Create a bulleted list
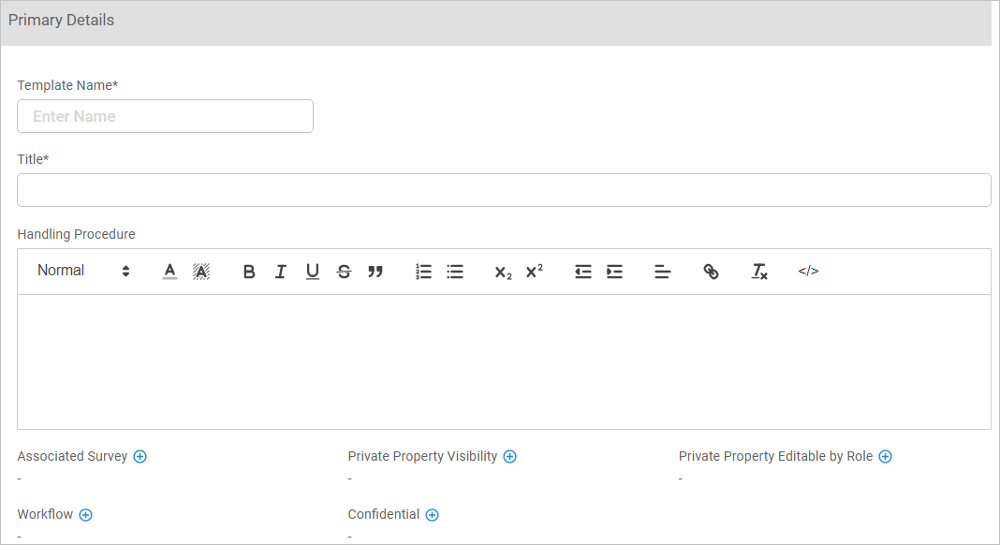This screenshot has width=1000, height=545. click(x=455, y=272)
